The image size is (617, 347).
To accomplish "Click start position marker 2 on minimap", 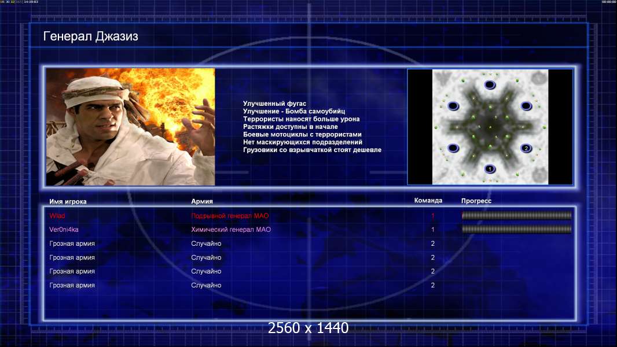I will pyautogui.click(x=526, y=148).
